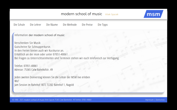
Task: Click the text Gutscheine für Schnupperkurse.
Action: (33, 47)
